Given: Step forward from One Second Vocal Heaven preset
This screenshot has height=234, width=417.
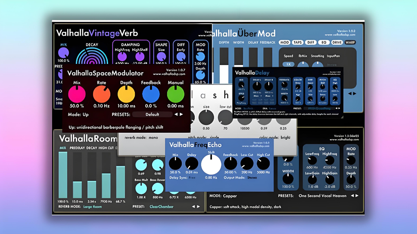Looking at the screenshot, I should (x=357, y=196).
